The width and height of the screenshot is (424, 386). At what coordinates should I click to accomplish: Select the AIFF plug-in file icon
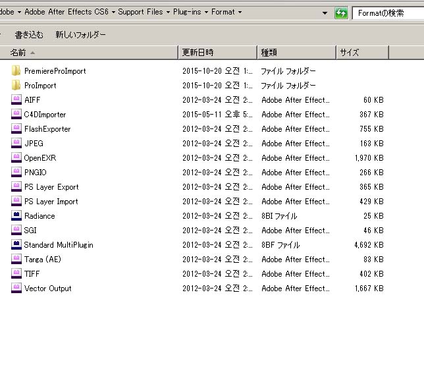tap(16, 100)
